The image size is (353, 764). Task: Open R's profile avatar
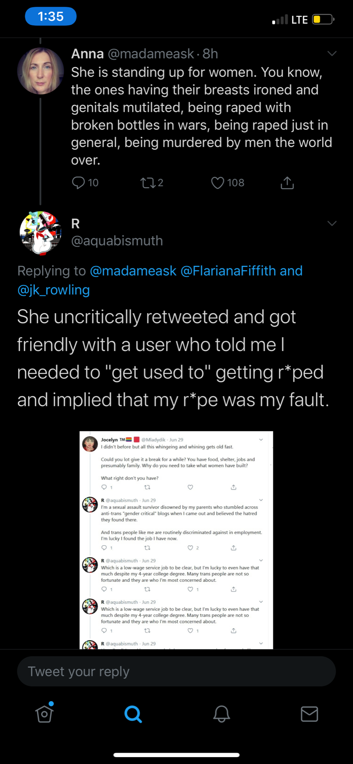(x=41, y=233)
